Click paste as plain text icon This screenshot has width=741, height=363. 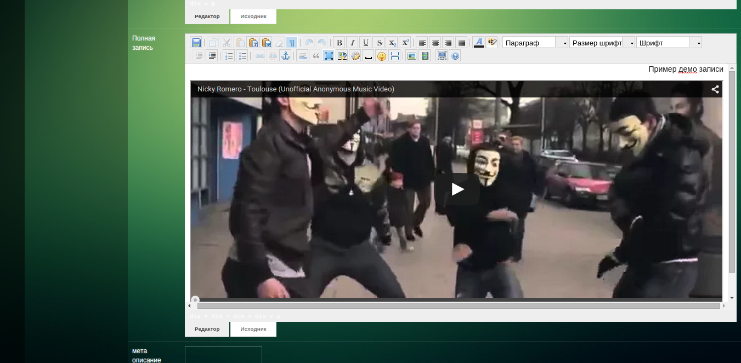pyautogui.click(x=253, y=43)
